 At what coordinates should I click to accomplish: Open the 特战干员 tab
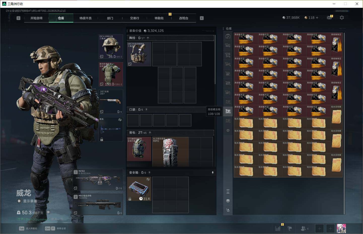85,18
